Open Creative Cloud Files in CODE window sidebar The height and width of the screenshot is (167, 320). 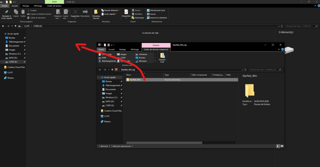pyautogui.click(x=14, y=67)
